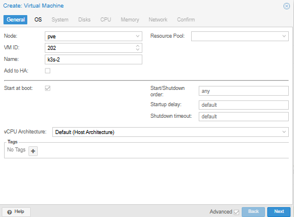
Task: Toggle the Add to HA checkbox
Action: [x=48, y=71]
